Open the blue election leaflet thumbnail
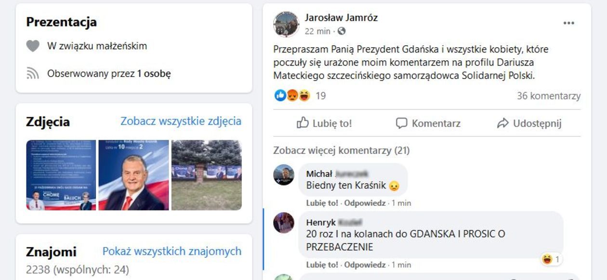Viewport: 607px width, 280px height. pos(61,175)
